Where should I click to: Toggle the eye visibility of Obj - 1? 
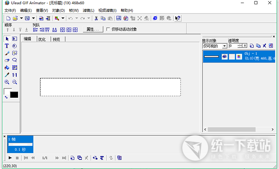tap(225, 57)
